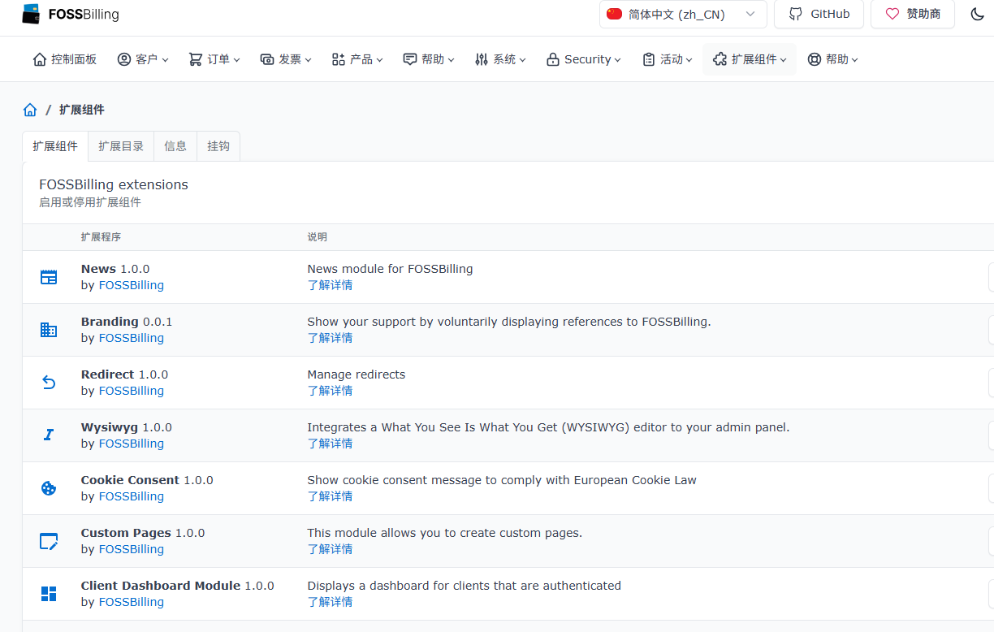Click the 'Client Dashboard Module 1.0.0' title

point(178,586)
